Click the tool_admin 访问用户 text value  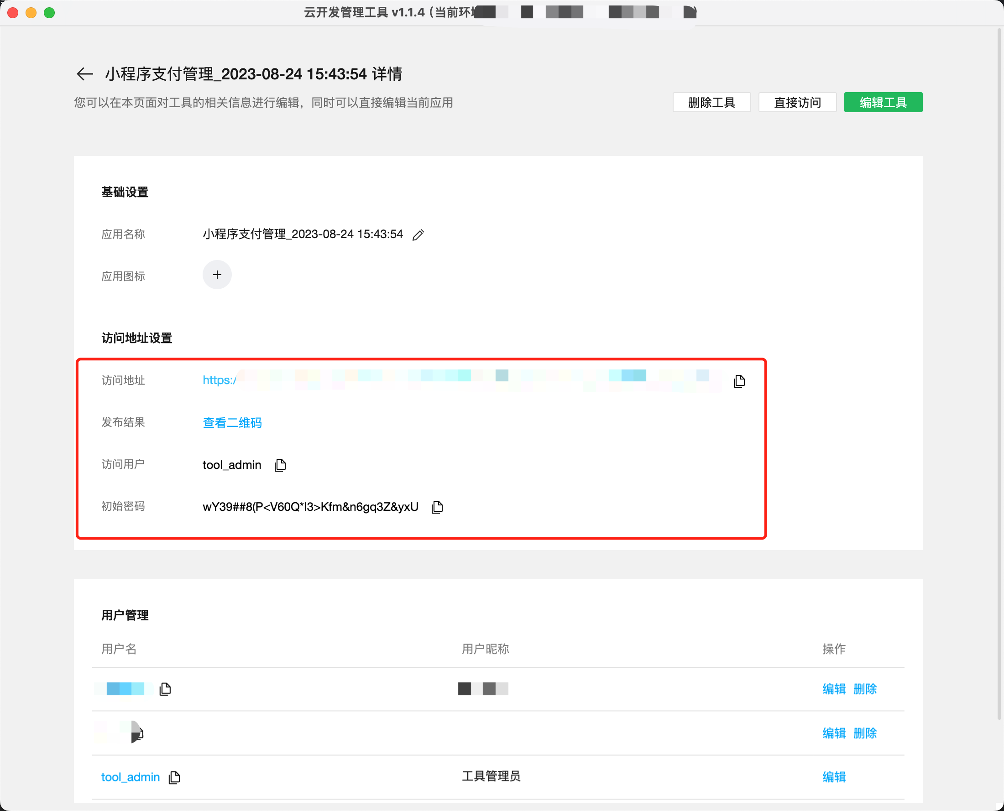click(x=232, y=465)
